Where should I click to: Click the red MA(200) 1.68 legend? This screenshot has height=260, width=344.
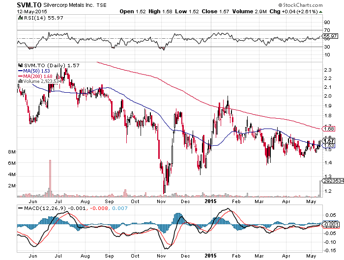pos(35,76)
